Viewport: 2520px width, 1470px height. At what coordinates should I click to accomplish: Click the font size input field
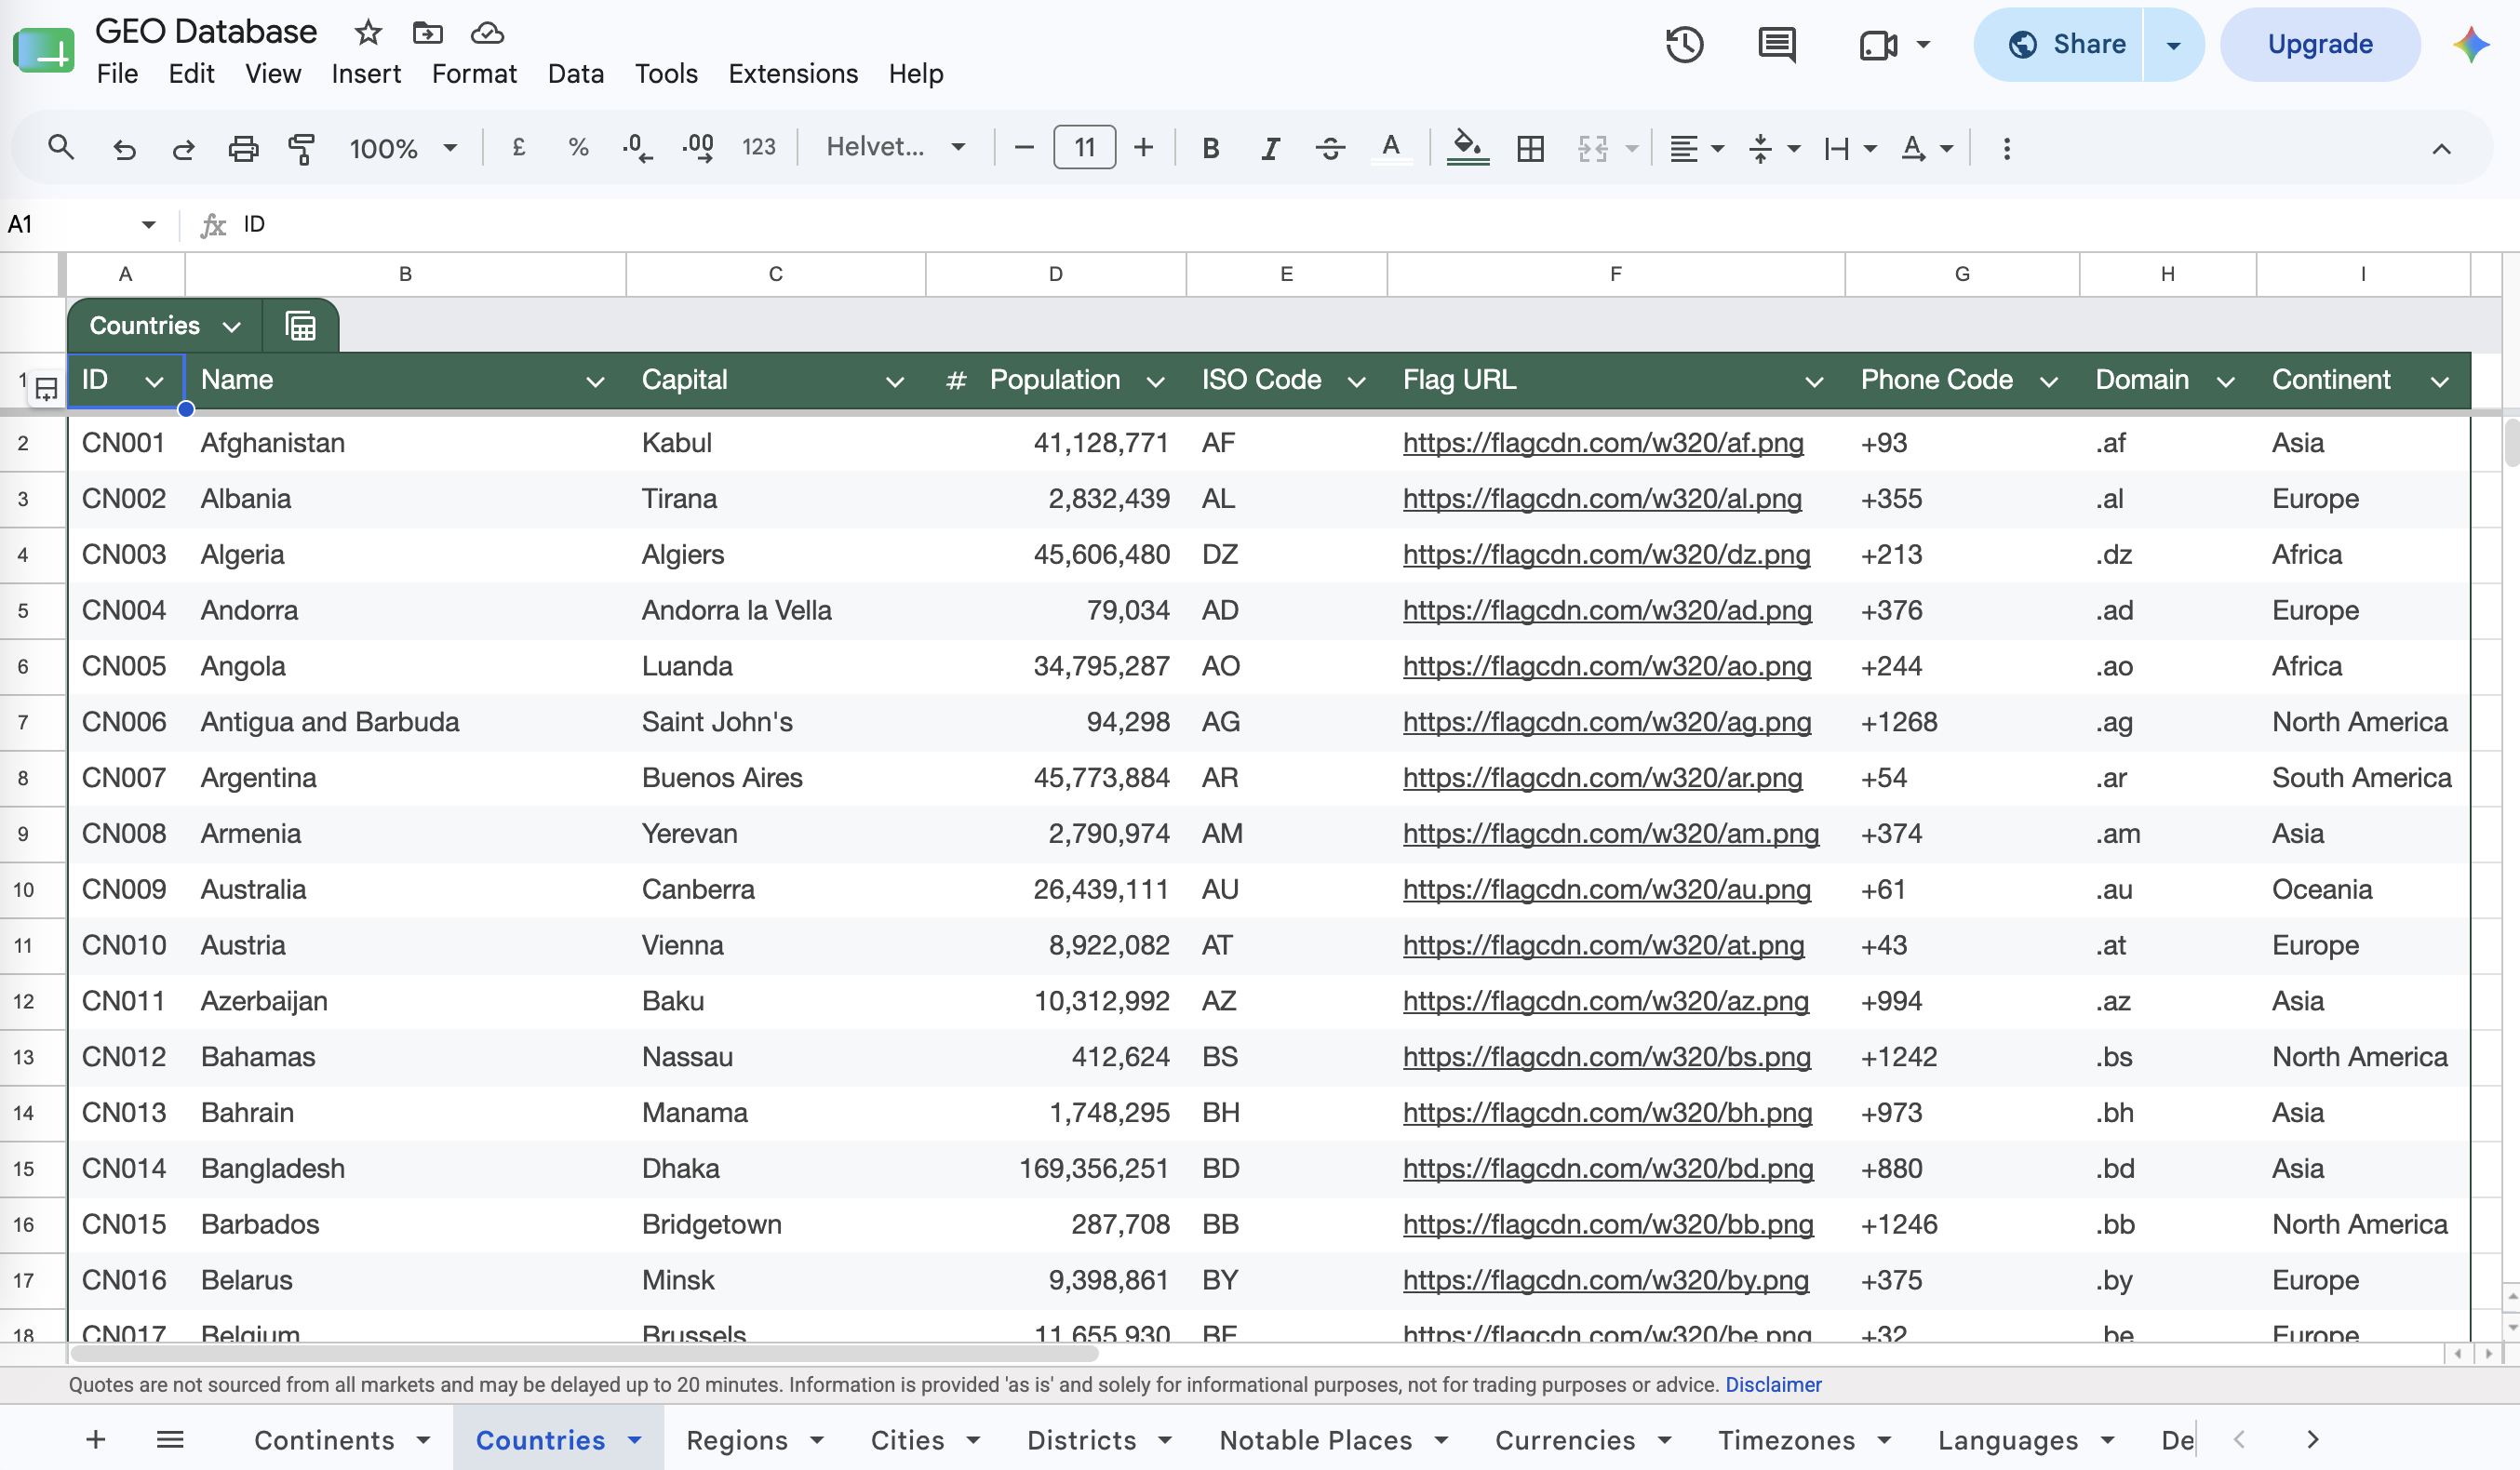tap(1084, 148)
